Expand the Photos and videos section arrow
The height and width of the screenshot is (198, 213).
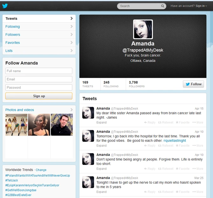pyautogui.click(x=72, y=110)
